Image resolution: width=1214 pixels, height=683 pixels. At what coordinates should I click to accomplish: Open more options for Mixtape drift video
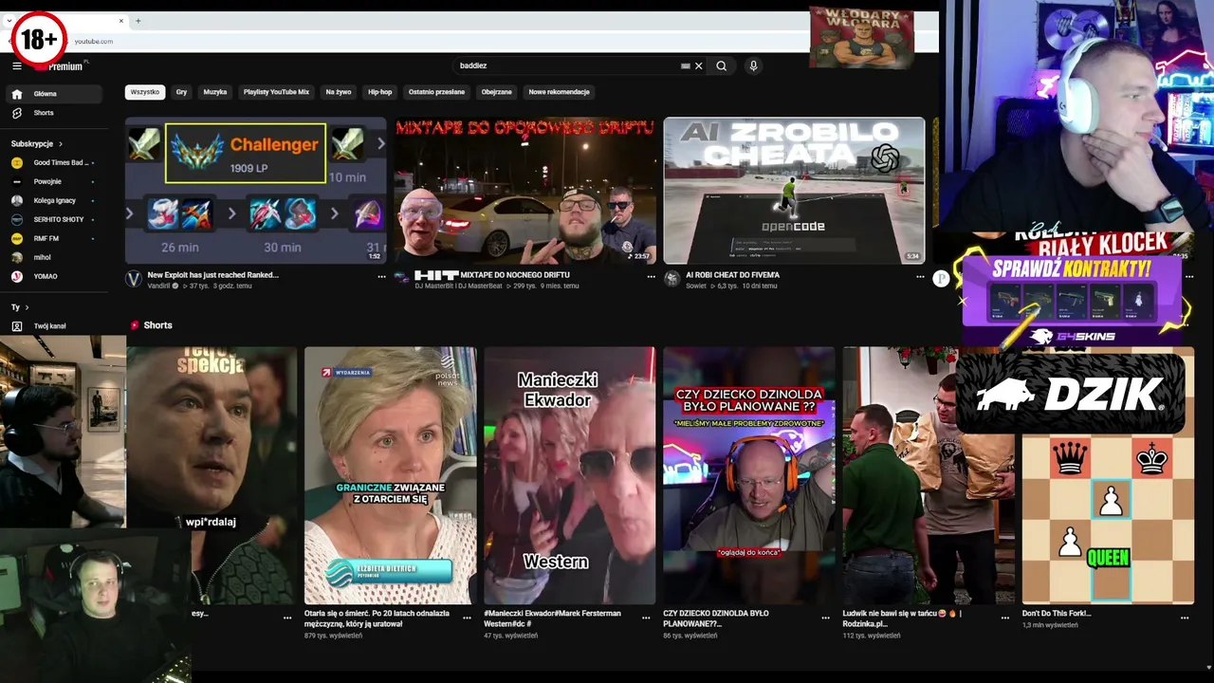(x=651, y=276)
